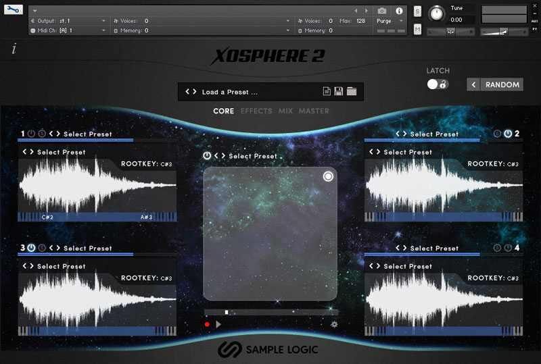Toggle solo for core 3

(42, 247)
